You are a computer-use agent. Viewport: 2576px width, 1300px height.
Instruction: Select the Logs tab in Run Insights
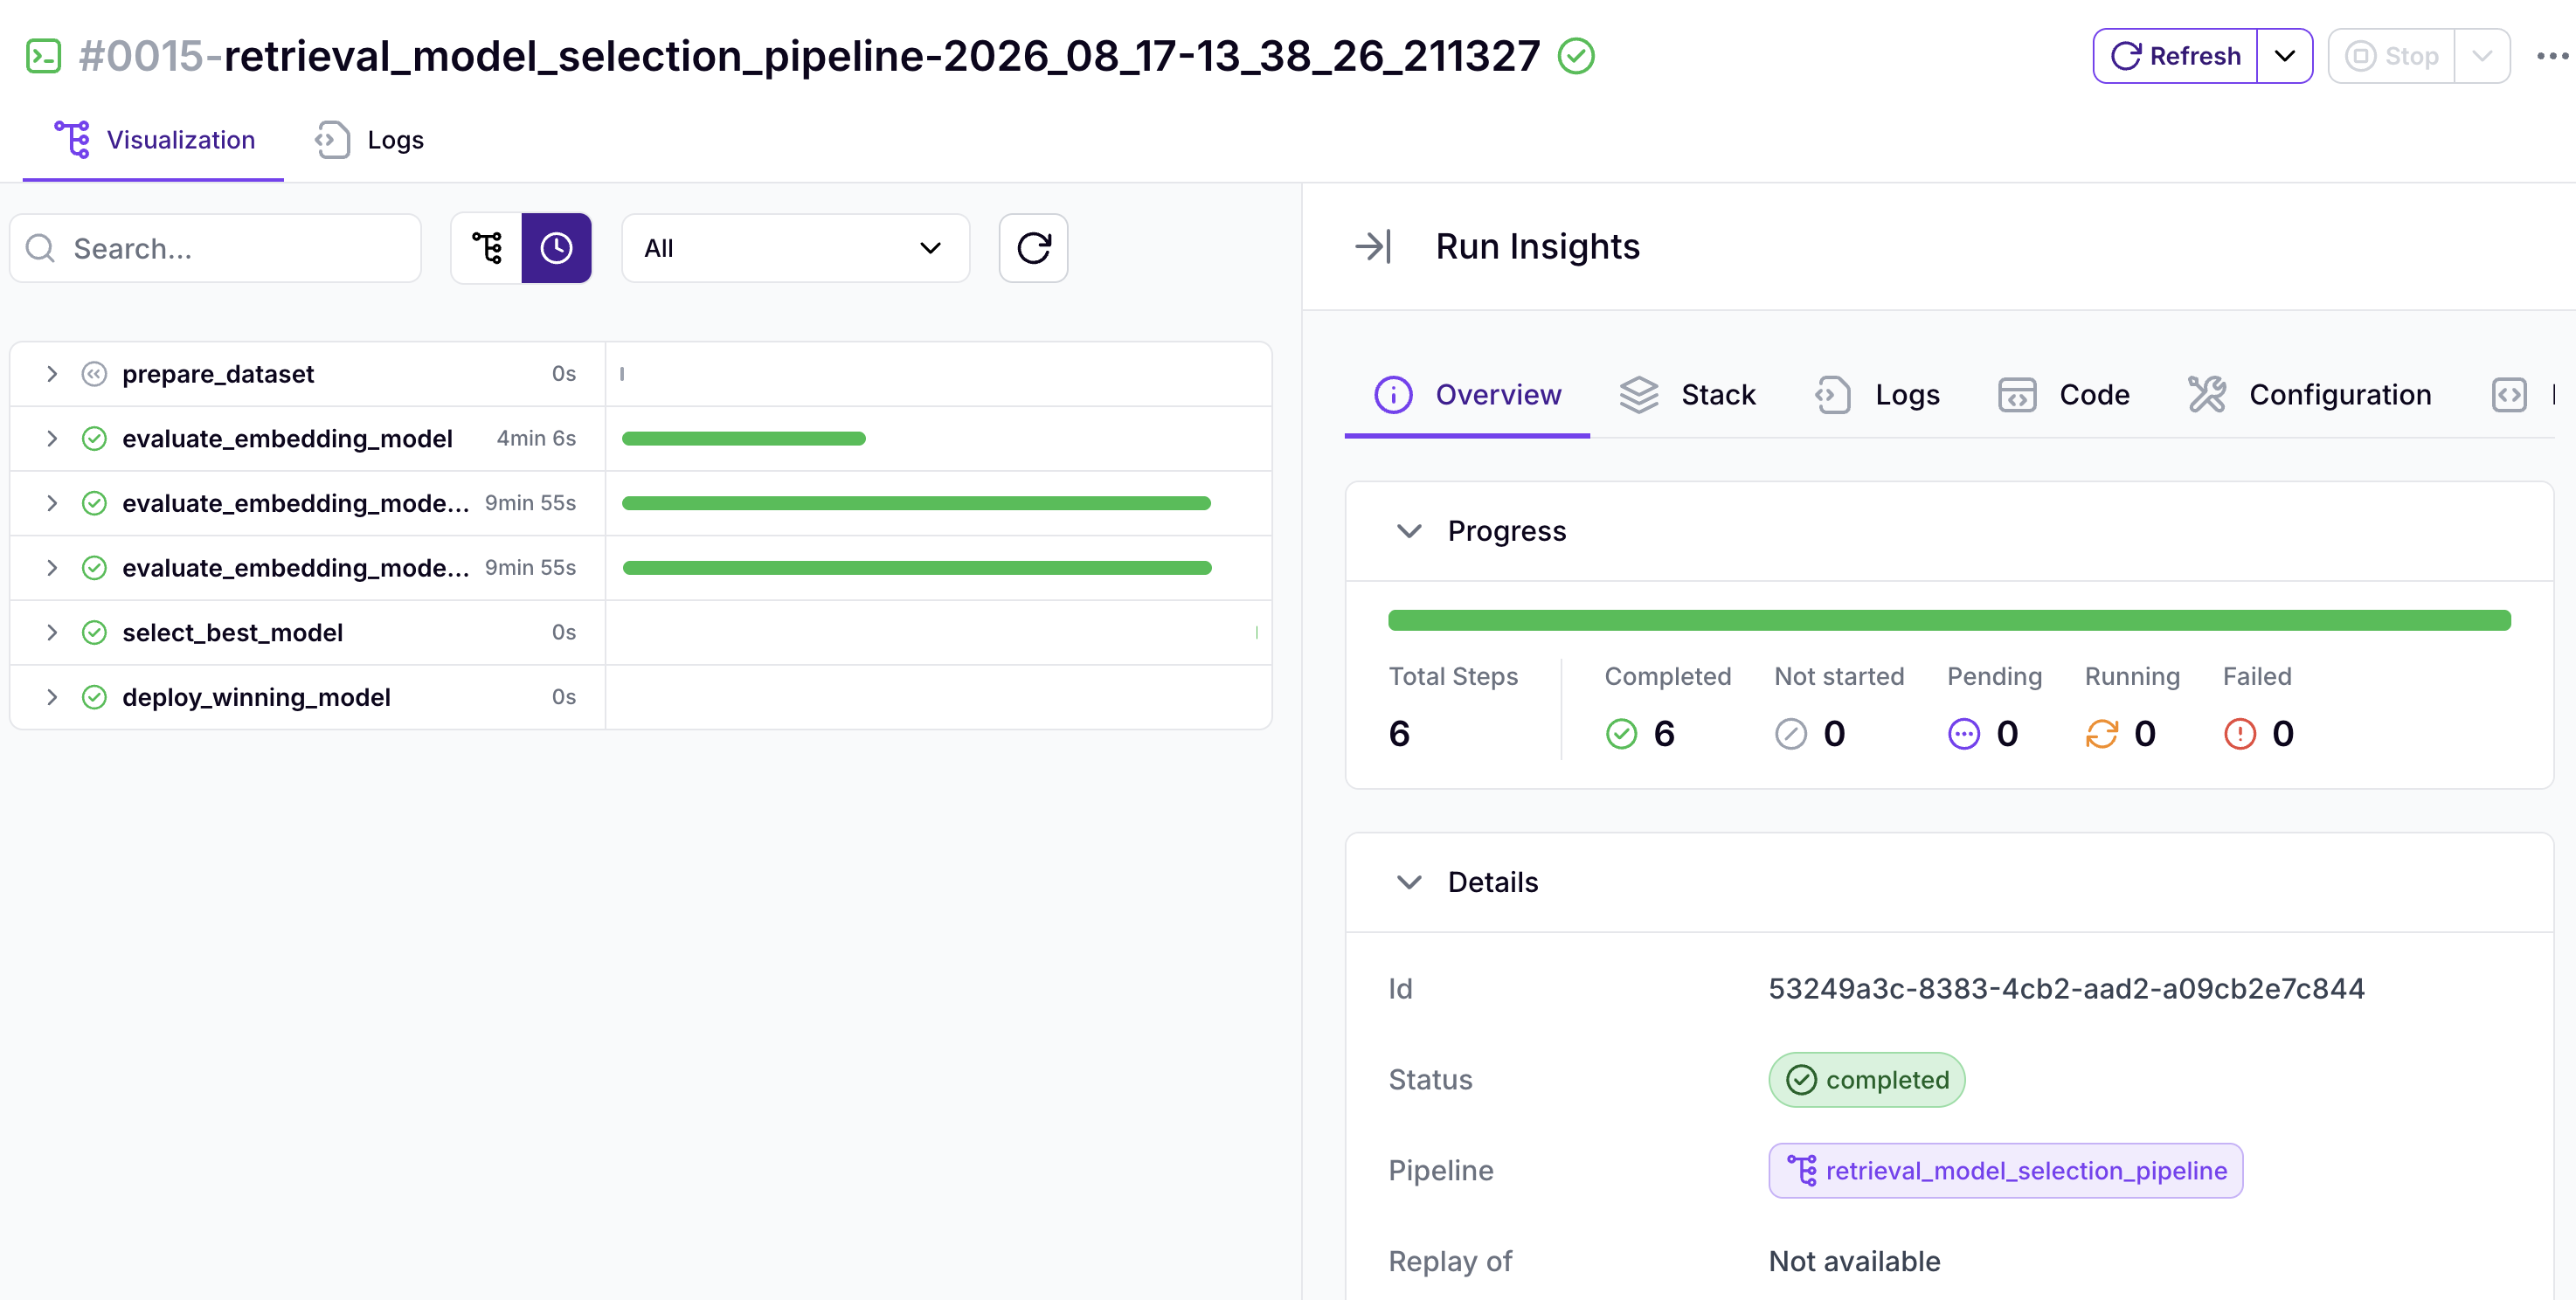[x=1877, y=395]
